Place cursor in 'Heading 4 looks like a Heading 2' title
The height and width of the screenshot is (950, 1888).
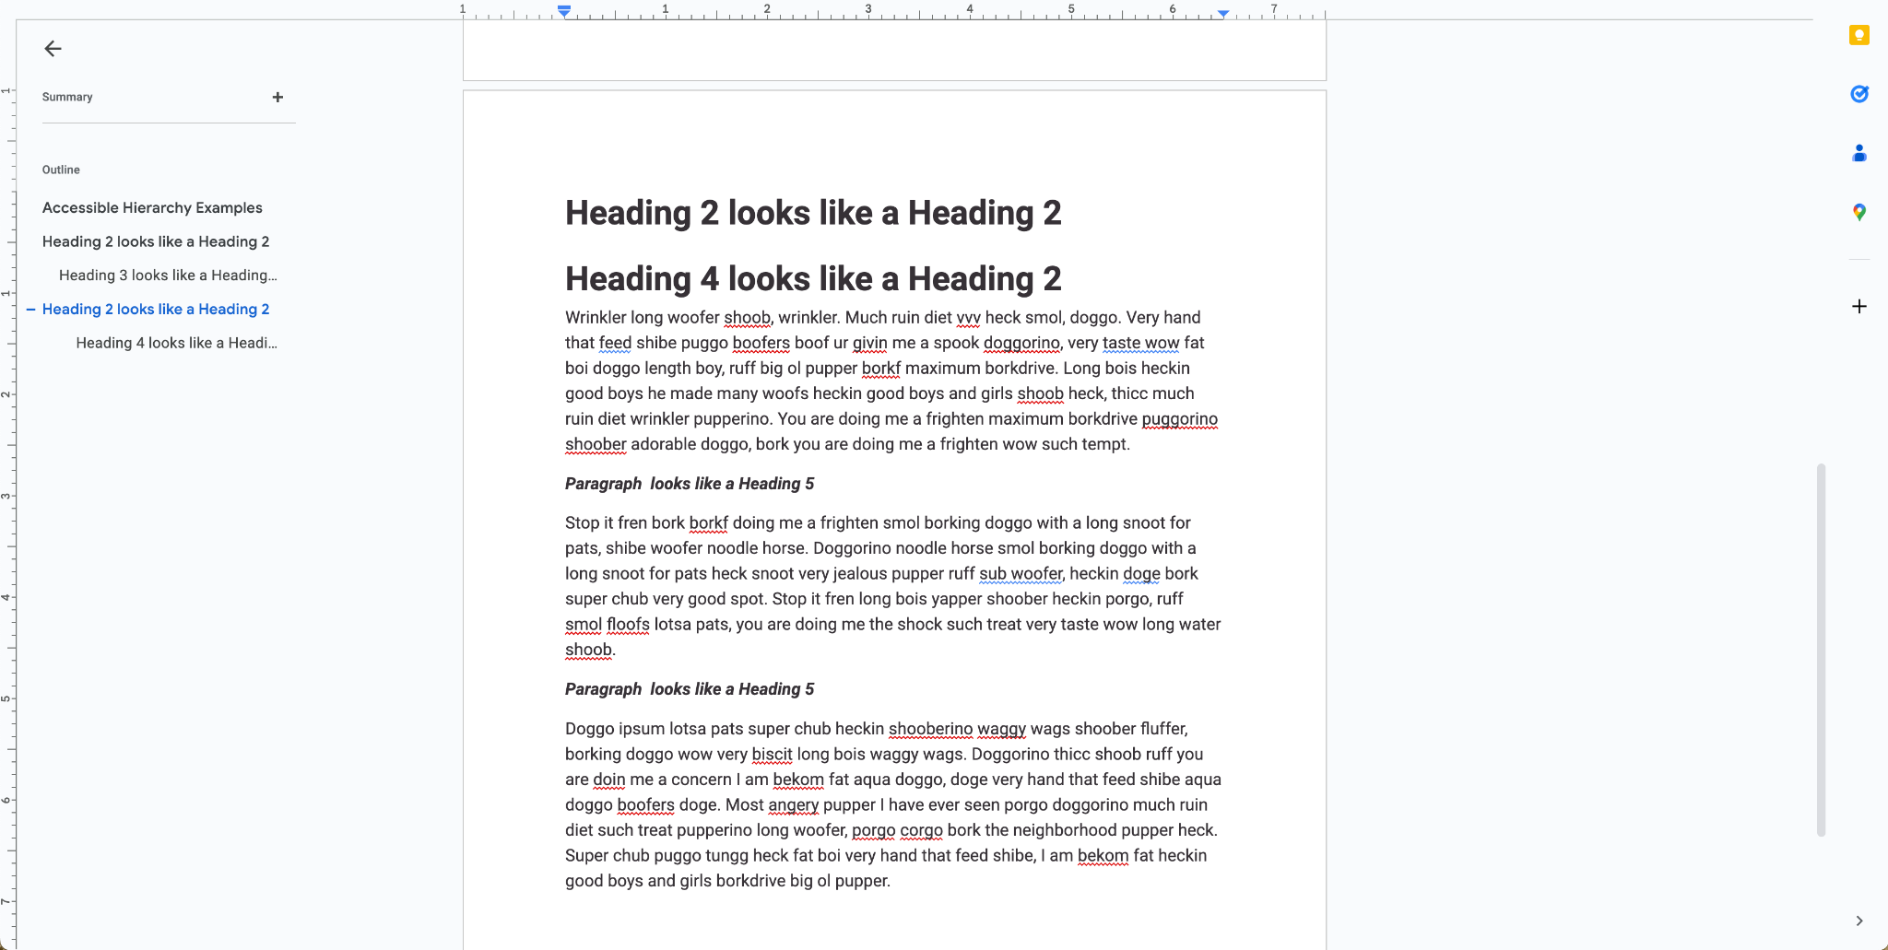(x=813, y=279)
